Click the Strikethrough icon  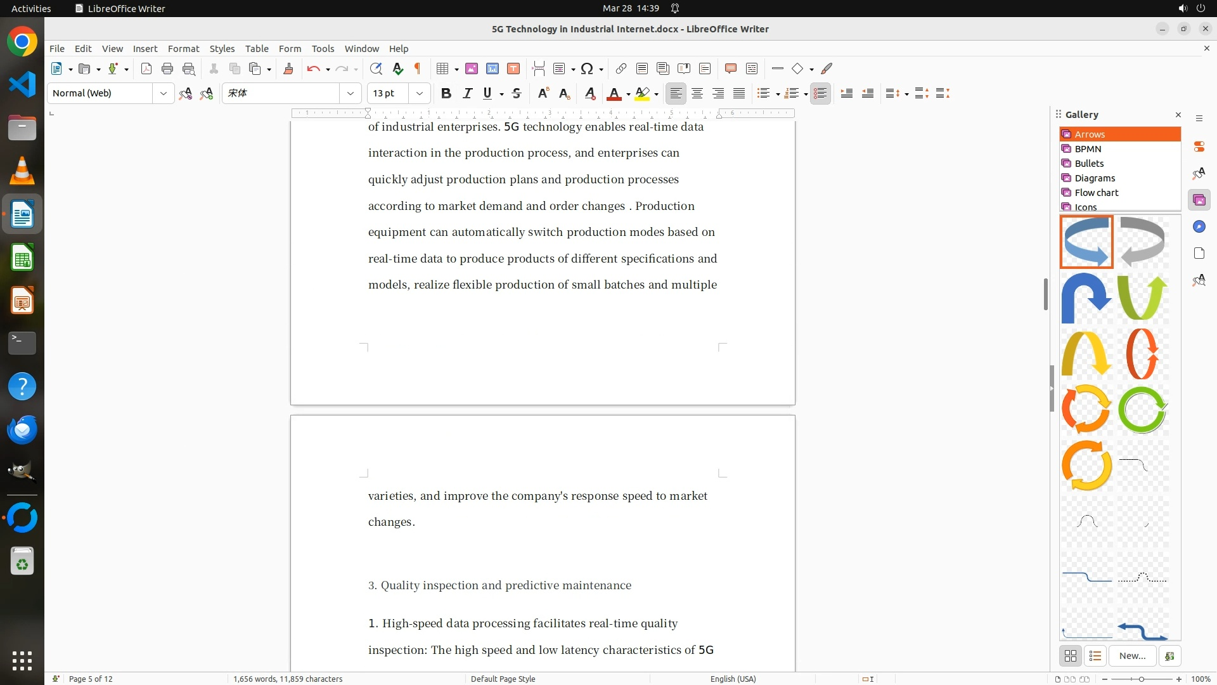tap(517, 93)
